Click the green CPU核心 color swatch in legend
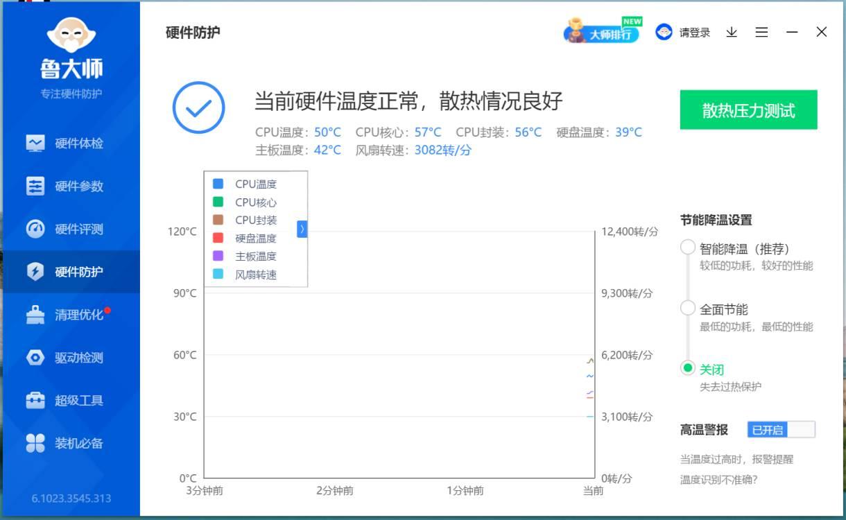 pyautogui.click(x=217, y=202)
